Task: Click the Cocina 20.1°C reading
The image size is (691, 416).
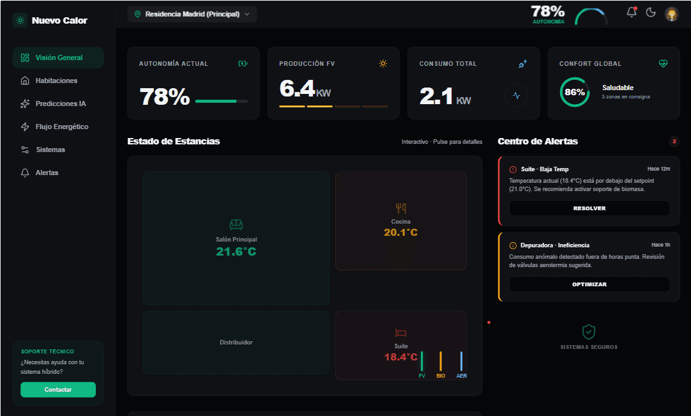Action: tap(400, 232)
